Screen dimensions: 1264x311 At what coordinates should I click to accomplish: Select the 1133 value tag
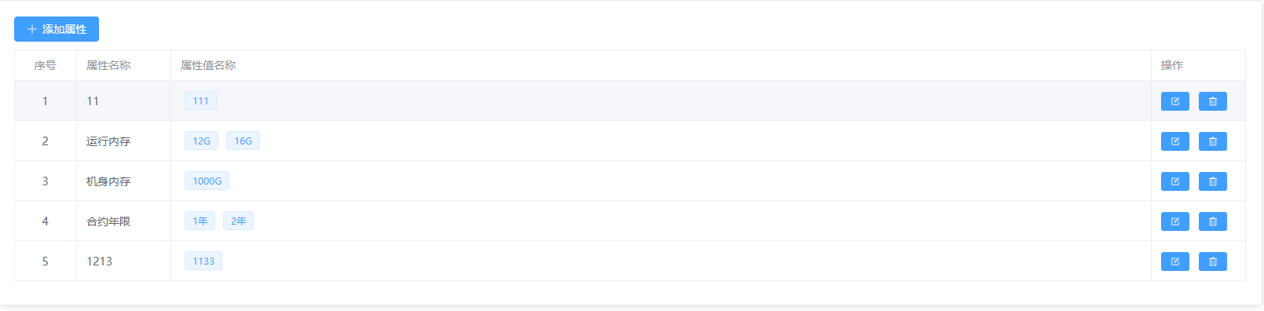[x=203, y=261]
